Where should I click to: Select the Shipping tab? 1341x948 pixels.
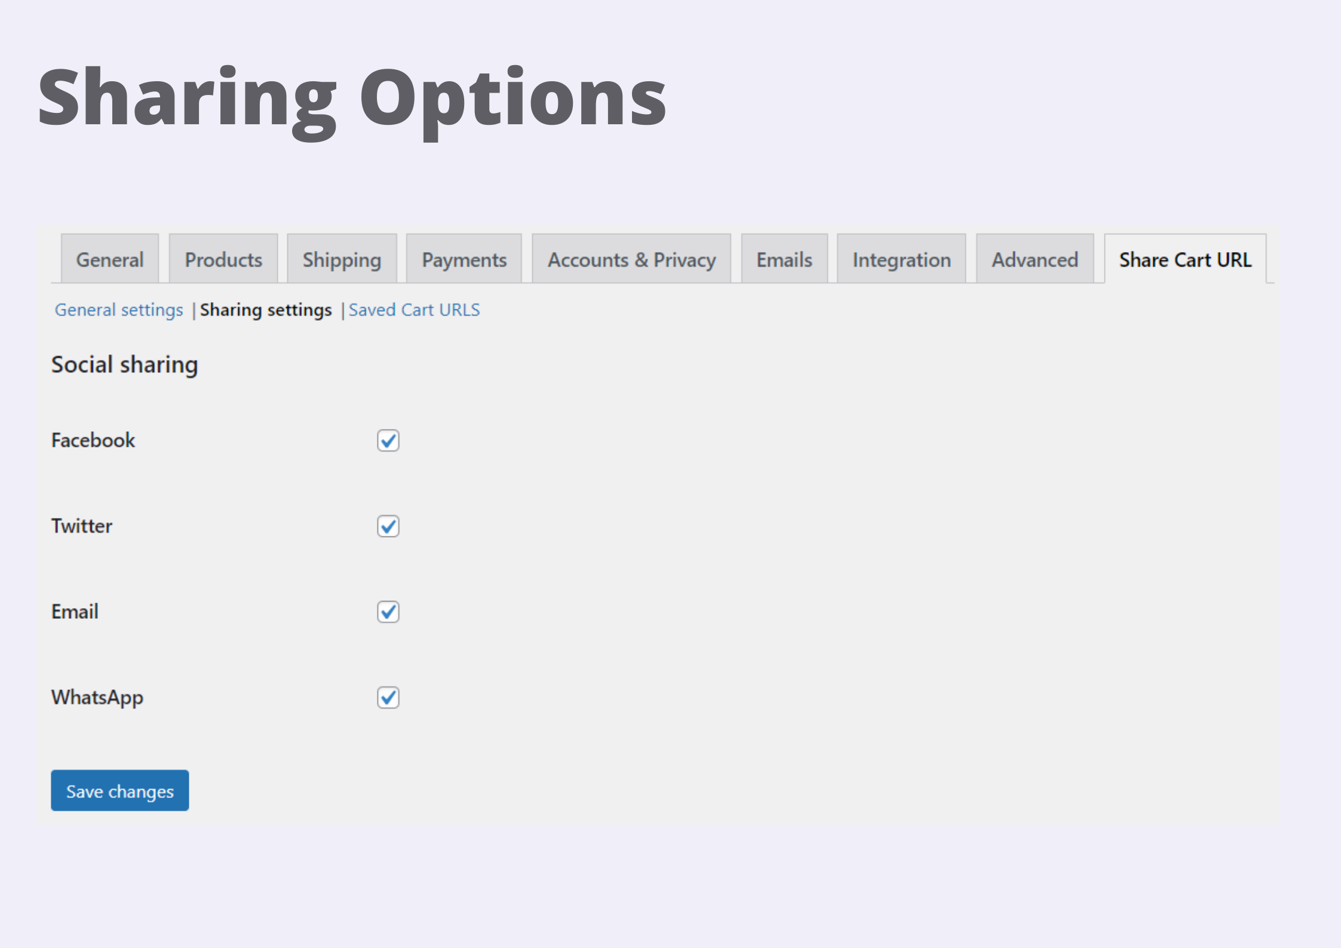point(341,259)
